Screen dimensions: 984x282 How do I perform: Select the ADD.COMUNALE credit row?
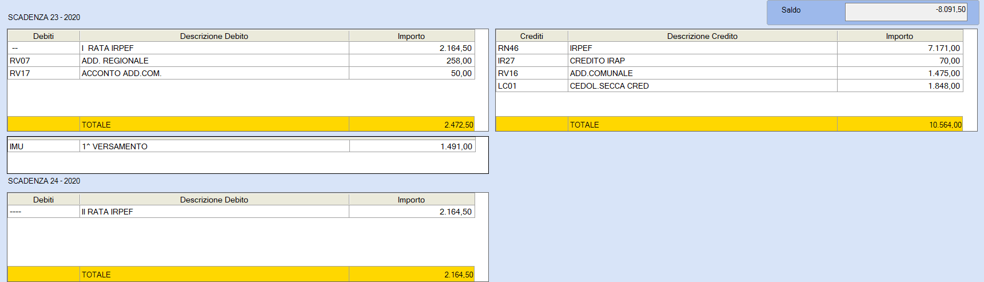pos(730,73)
